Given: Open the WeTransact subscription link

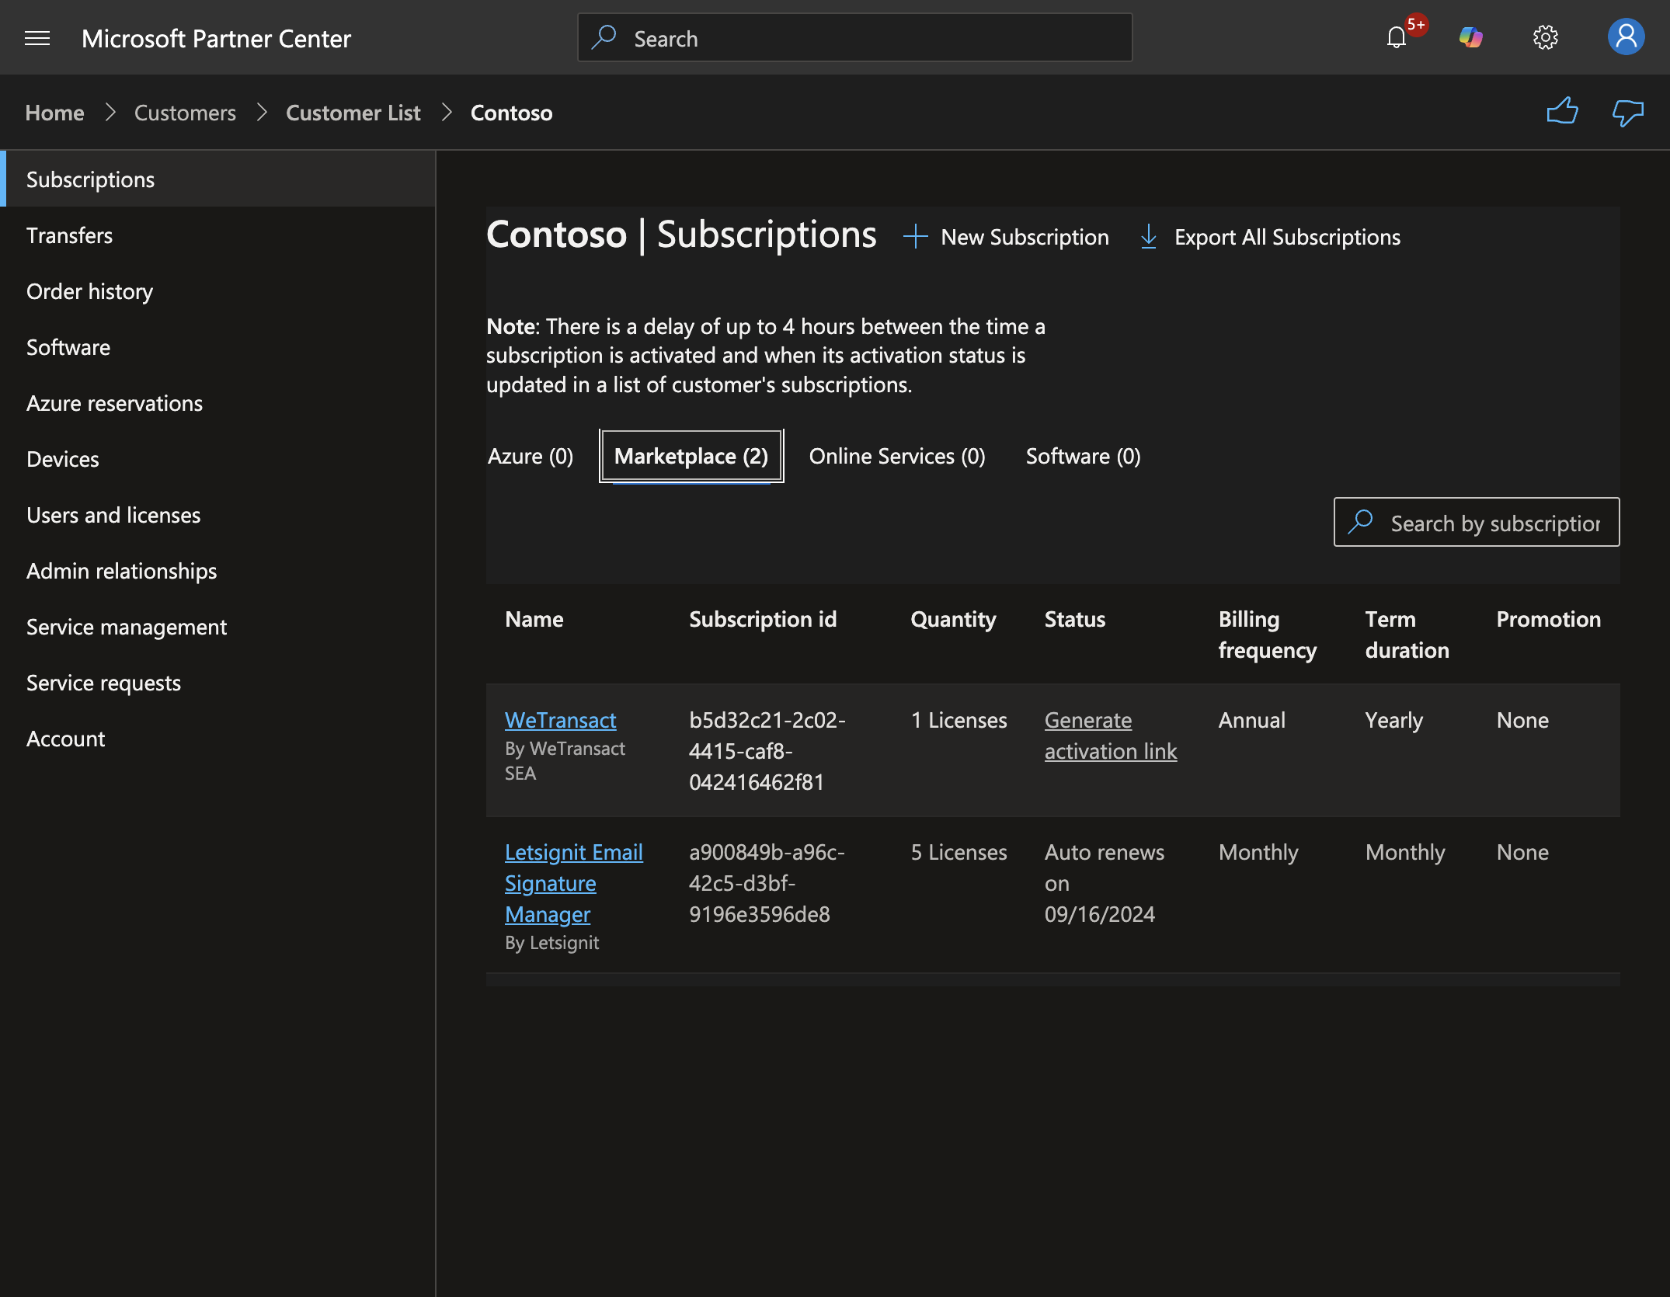Looking at the screenshot, I should pos(560,720).
